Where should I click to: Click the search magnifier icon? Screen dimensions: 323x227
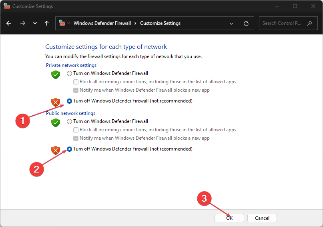tap(309, 23)
